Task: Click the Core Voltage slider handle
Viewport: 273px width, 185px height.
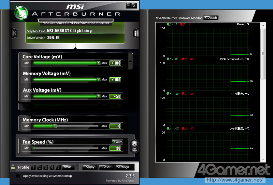Action: pyautogui.click(x=99, y=63)
